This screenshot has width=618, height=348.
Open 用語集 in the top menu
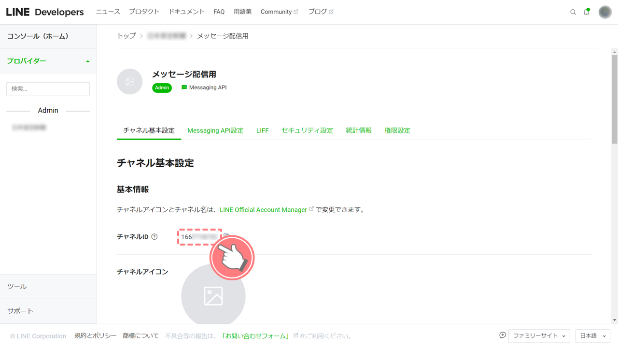click(243, 12)
